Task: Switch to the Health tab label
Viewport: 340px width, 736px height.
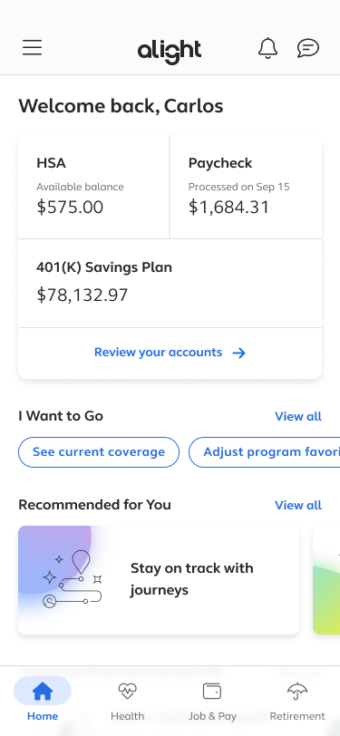Action: 127,716
